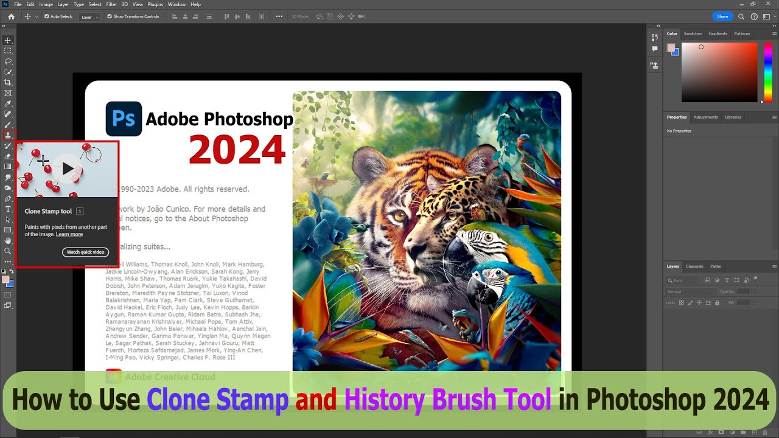Switch to the Paths tab
Viewport: 779px width, 438px height.
tap(716, 266)
